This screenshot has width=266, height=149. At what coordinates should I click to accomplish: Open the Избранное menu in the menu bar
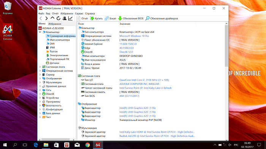pyautogui.click(x=67, y=14)
